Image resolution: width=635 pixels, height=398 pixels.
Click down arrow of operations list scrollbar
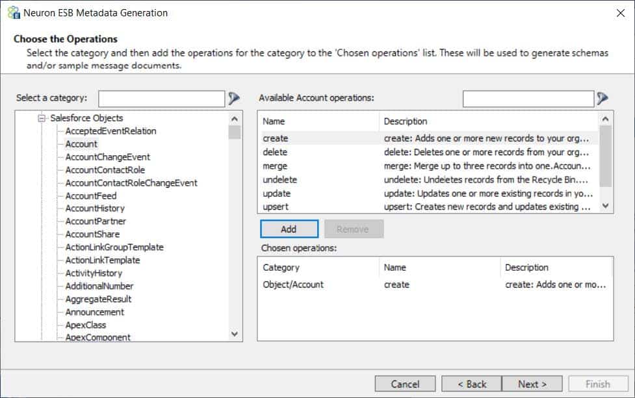[x=606, y=206]
